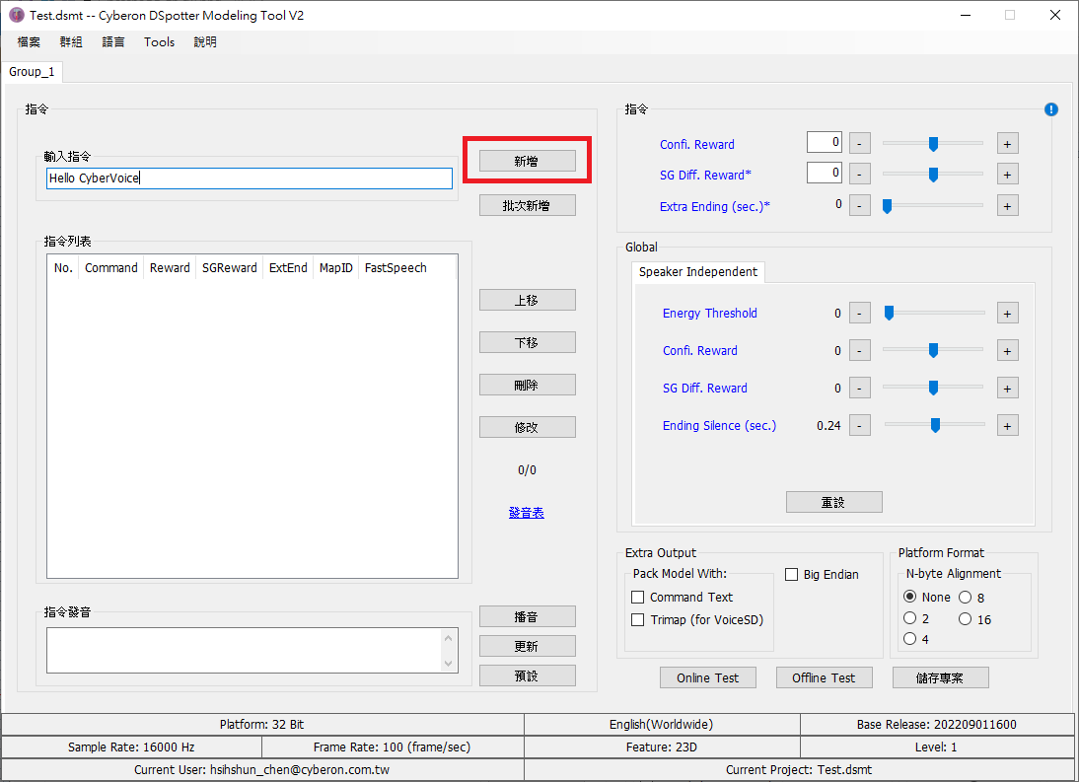Open the 發音表 link

point(527,513)
